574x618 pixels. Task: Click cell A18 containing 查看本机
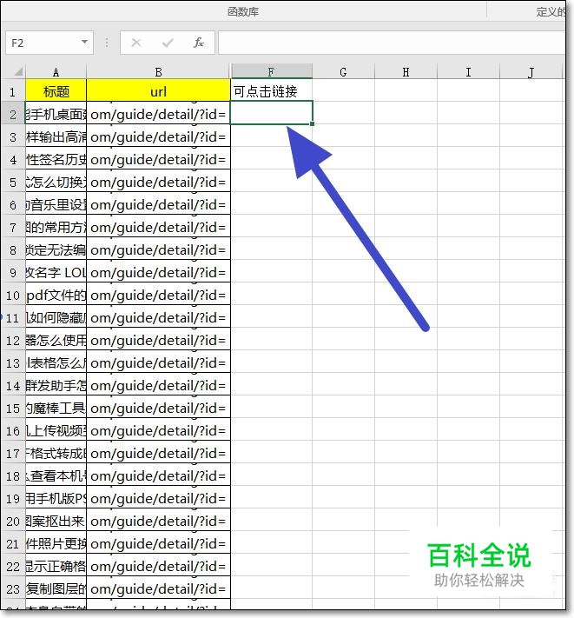[x=56, y=476]
